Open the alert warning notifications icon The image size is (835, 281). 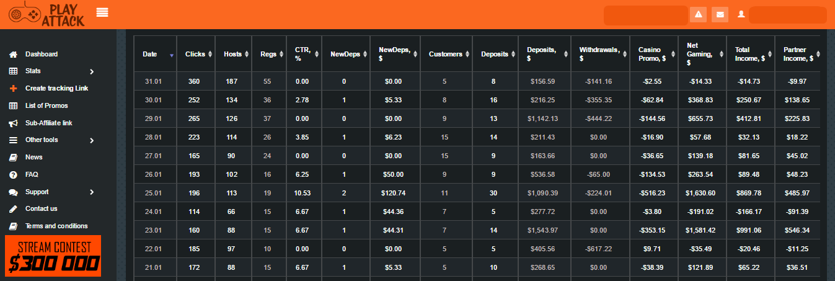click(699, 14)
